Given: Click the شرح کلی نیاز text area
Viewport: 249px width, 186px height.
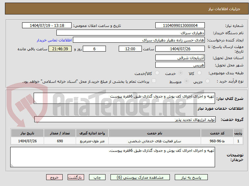Looking at the screenshot, I should click(124, 98).
